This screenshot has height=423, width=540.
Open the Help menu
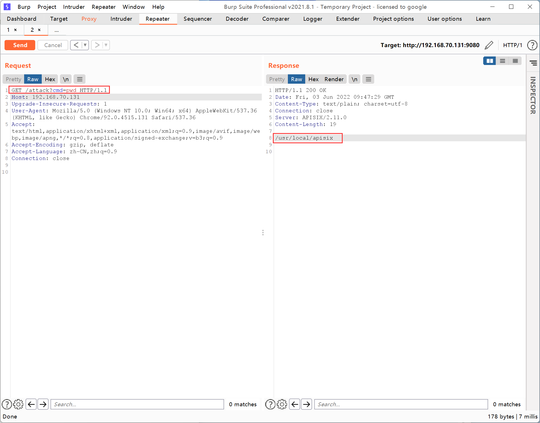click(158, 7)
